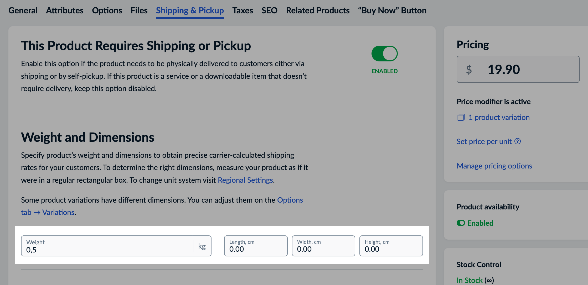The height and width of the screenshot is (285, 588).
Task: Click the Weight input field
Action: tap(108, 246)
